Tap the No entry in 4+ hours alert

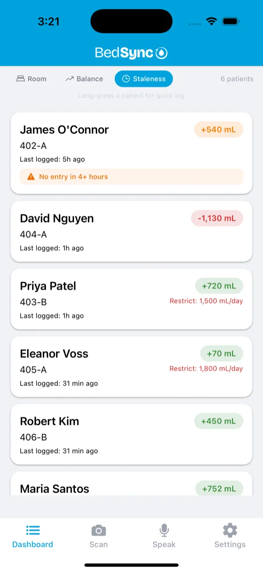coord(131,176)
